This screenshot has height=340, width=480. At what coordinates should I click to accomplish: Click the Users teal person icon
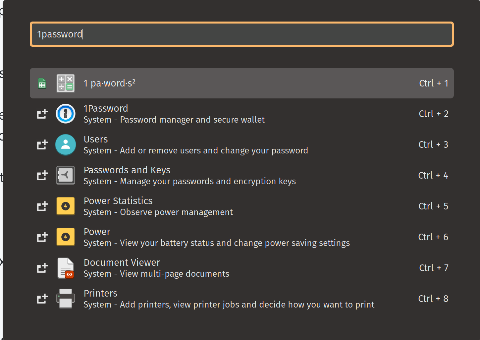click(x=66, y=144)
